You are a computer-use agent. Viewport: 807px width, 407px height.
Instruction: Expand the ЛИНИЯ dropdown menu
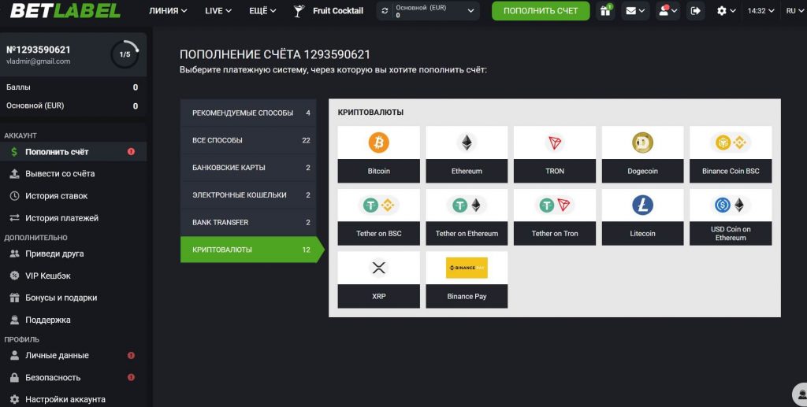pyautogui.click(x=168, y=11)
